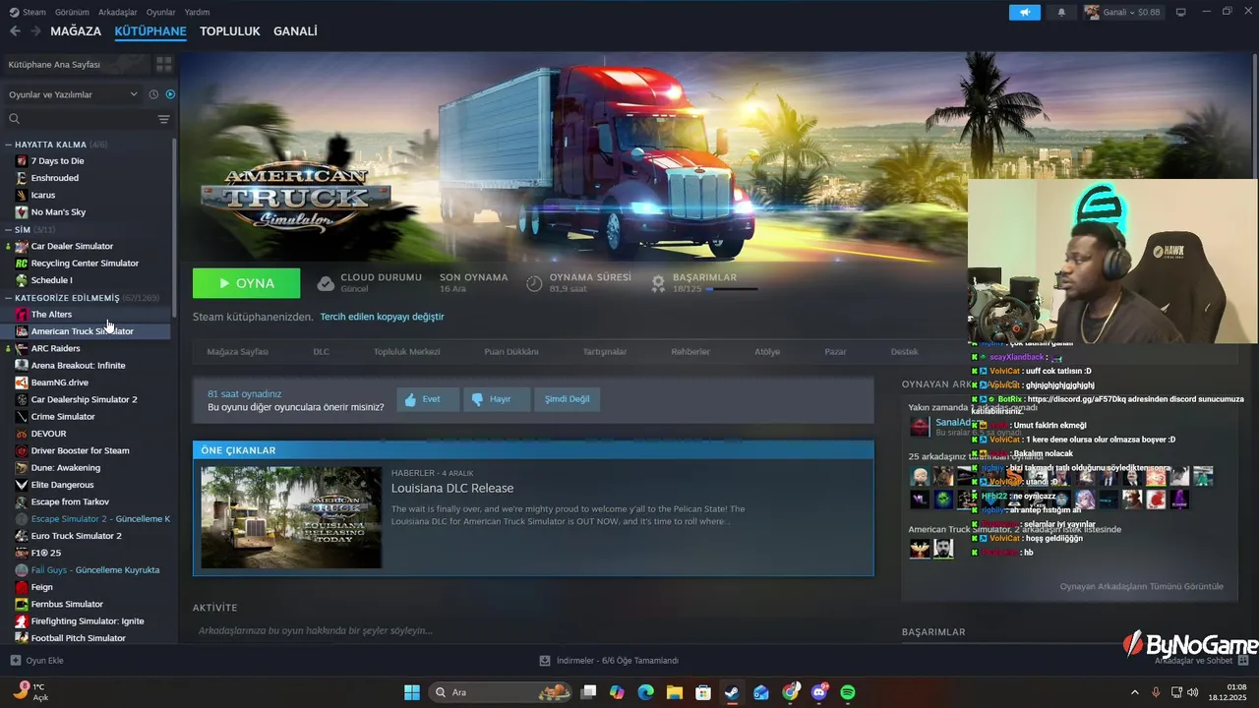Open the GANALİ profile tab

[x=295, y=31]
